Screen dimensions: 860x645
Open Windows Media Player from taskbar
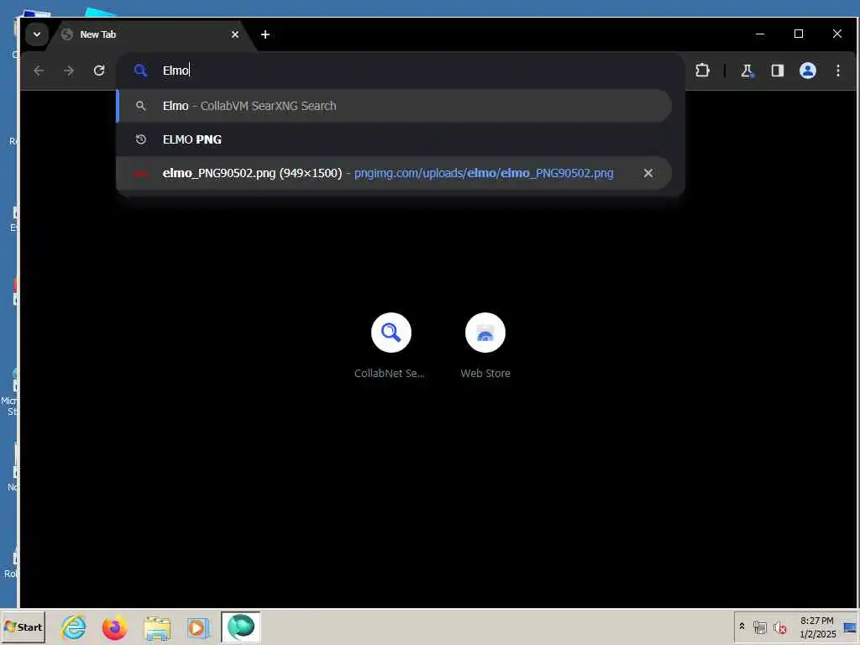[198, 627]
